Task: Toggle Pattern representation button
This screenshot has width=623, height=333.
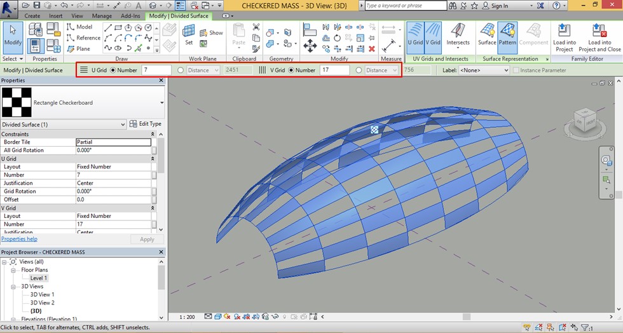Action: (x=507, y=37)
